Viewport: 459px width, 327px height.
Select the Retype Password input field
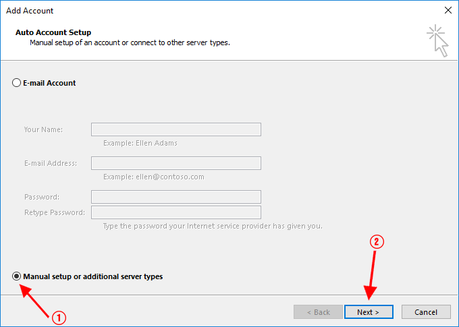coord(176,212)
